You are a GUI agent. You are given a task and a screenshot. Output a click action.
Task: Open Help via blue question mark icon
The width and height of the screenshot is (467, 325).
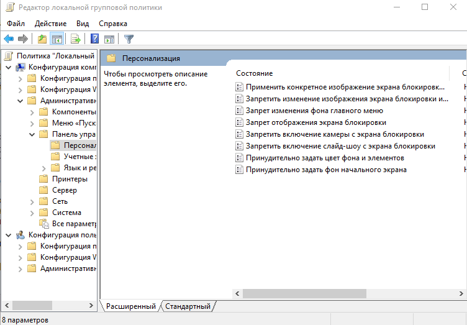(x=95, y=39)
